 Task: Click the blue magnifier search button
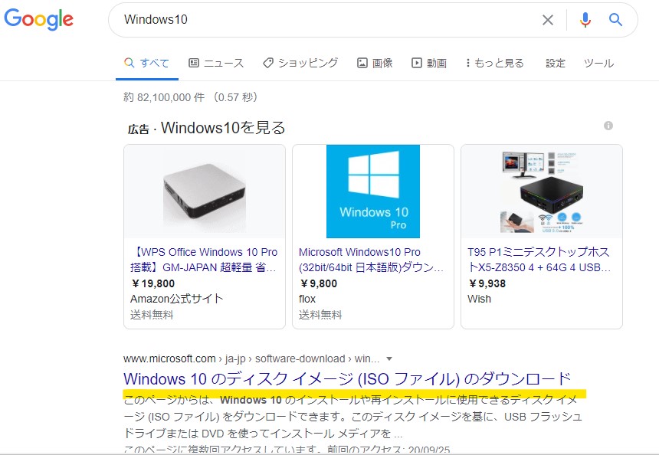click(x=615, y=19)
